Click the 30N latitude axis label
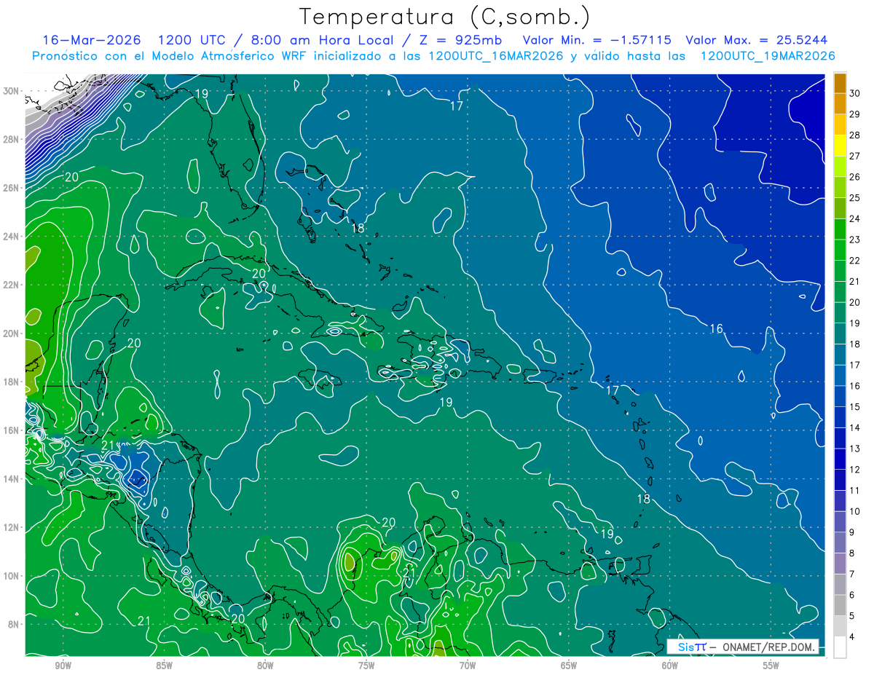 [x=11, y=91]
